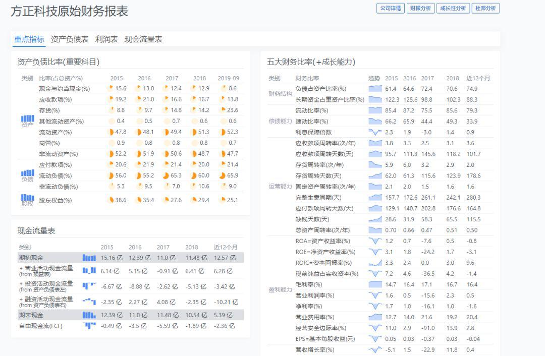The width and height of the screenshot is (545, 356).
Task: Click the ROIC trend sparkline
Action: coord(375,263)
